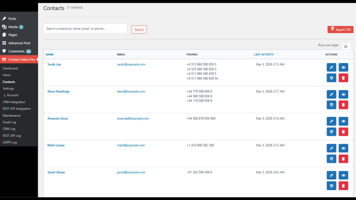Click the edit pencil icon for Javed Ahsan
356x200 pixels.
coord(331,175)
